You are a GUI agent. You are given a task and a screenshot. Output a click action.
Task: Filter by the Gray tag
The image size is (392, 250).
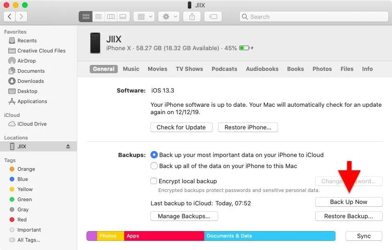pyautogui.click(x=19, y=209)
